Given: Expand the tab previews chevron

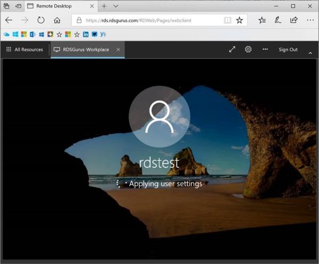Looking at the screenshot, I should (x=116, y=6).
